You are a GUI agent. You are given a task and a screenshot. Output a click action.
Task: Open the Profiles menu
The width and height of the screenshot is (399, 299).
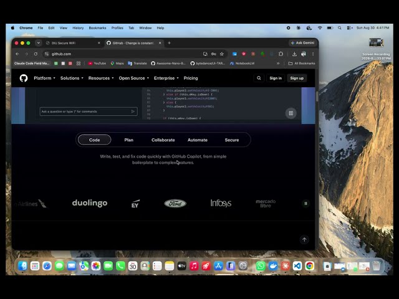click(117, 28)
